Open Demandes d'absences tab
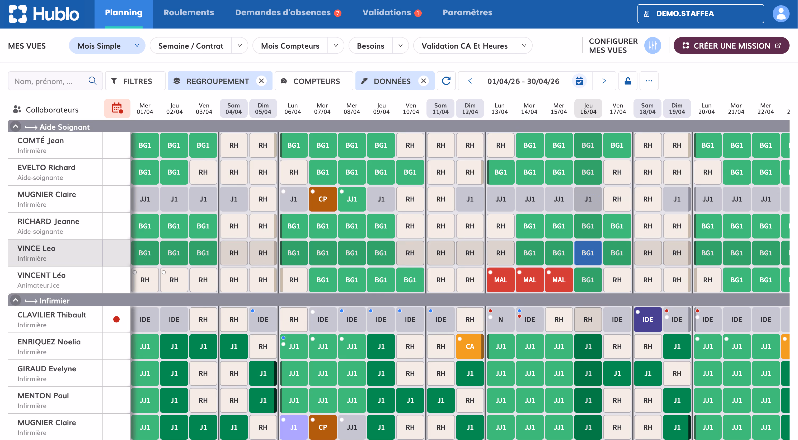 (x=288, y=13)
